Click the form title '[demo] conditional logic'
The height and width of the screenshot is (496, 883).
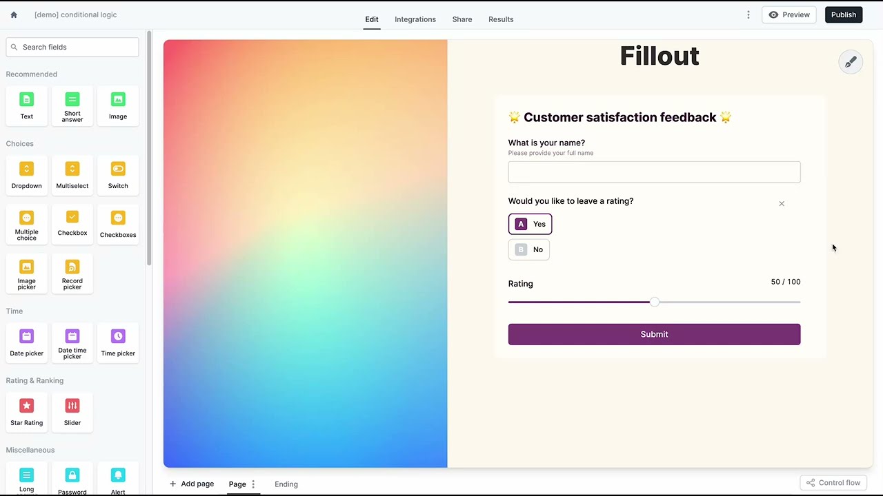click(76, 14)
